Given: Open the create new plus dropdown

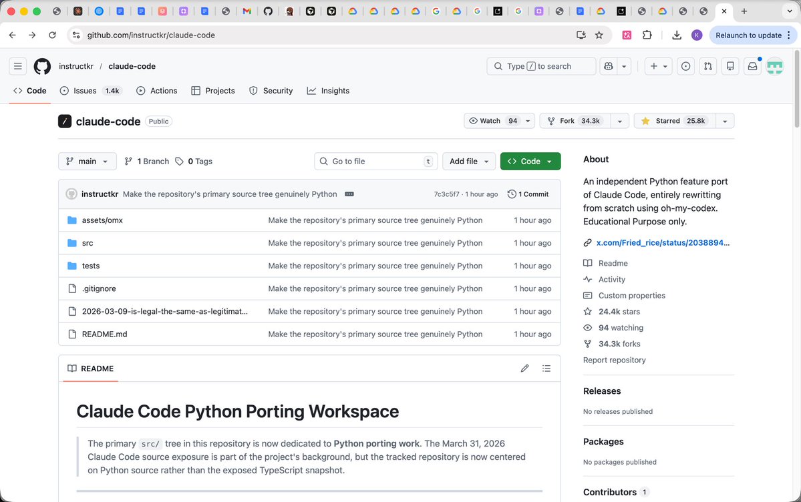Looking at the screenshot, I should tap(659, 66).
